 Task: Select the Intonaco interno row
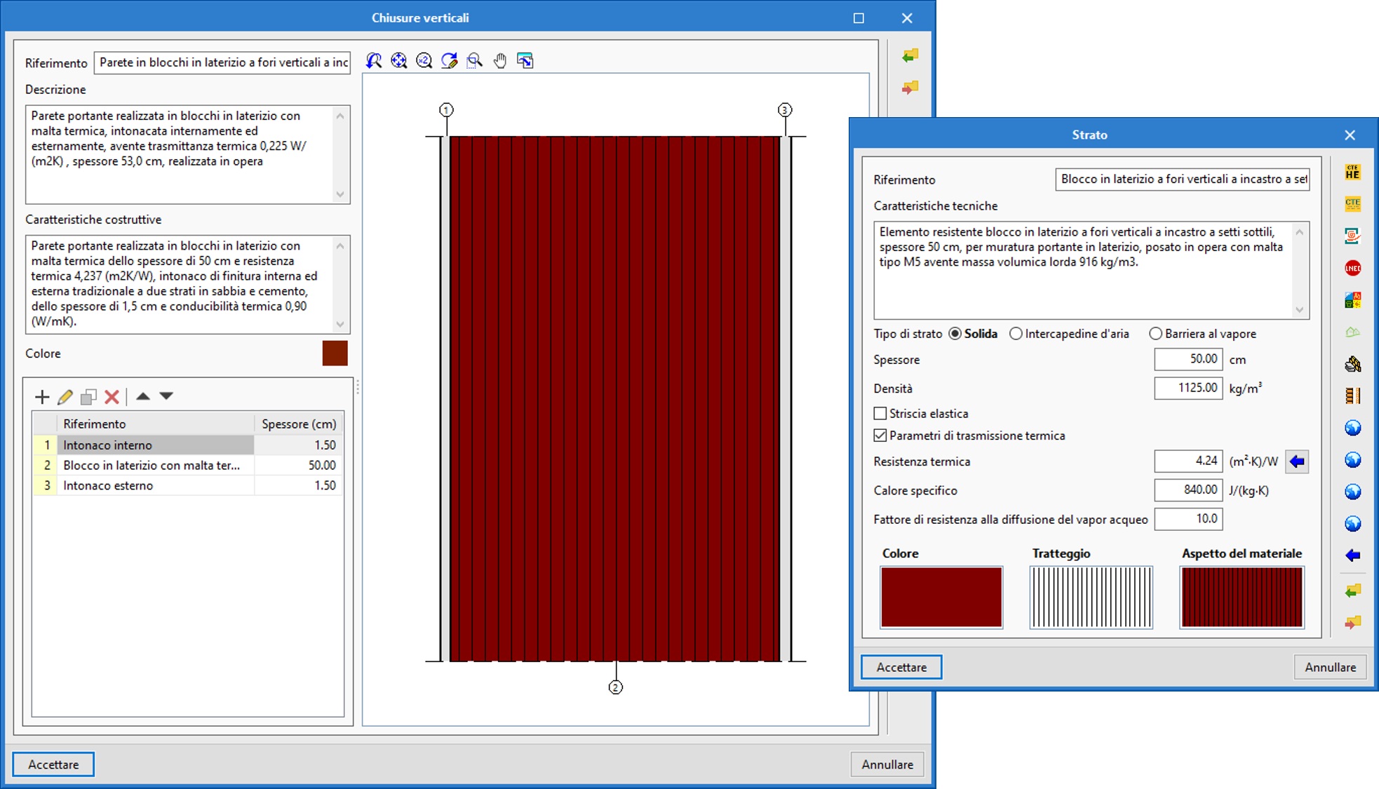(188, 445)
